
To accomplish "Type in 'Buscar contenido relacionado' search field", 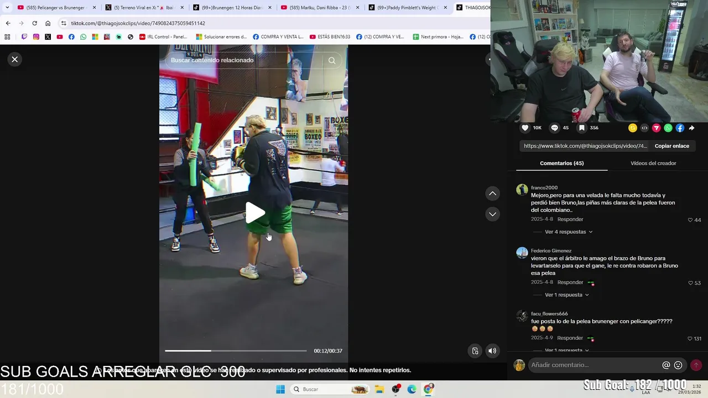I will click(x=243, y=60).
